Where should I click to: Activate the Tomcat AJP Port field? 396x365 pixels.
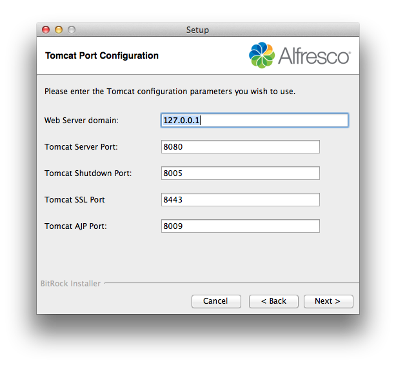(240, 226)
